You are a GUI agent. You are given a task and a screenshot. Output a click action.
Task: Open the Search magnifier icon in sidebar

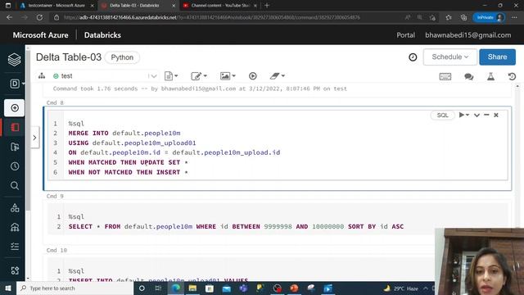(15, 185)
